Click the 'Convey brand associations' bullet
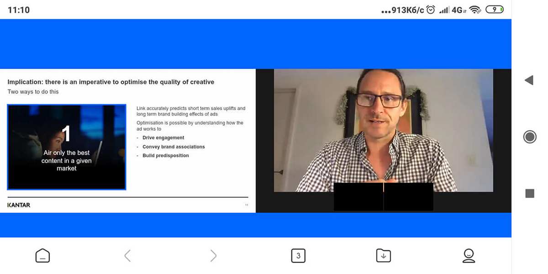The width and height of the screenshot is (548, 274). coord(174,147)
